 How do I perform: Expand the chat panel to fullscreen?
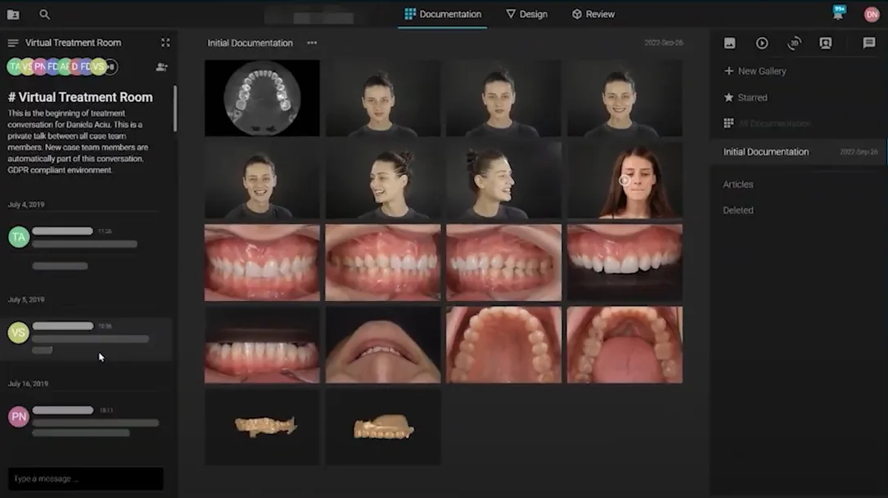(x=165, y=43)
